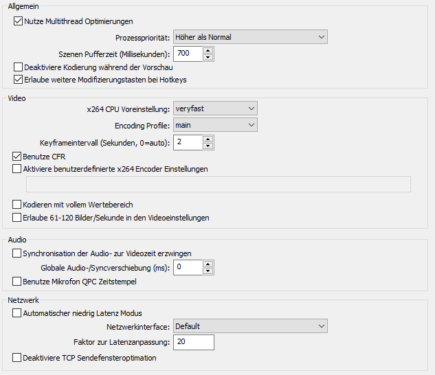Check Kodieren mit vollem Wertebereich
The image size is (435, 375).
(16, 205)
